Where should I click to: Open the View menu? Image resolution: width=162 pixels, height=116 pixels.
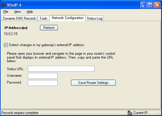tap(17, 12)
